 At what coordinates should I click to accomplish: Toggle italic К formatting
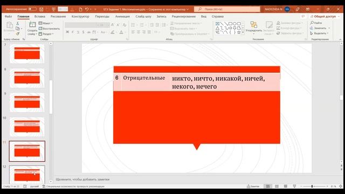point(73,32)
